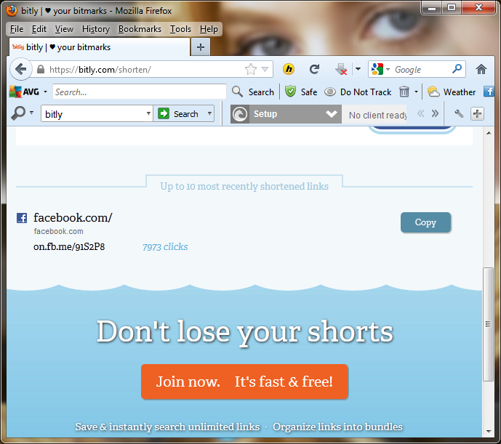This screenshot has height=444, width=501.
Task: View the 7973 clicks stats link
Action: pyautogui.click(x=165, y=246)
